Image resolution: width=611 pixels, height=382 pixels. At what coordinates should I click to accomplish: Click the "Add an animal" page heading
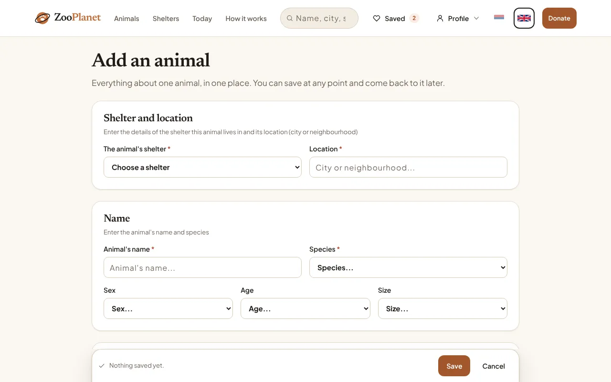tap(151, 60)
